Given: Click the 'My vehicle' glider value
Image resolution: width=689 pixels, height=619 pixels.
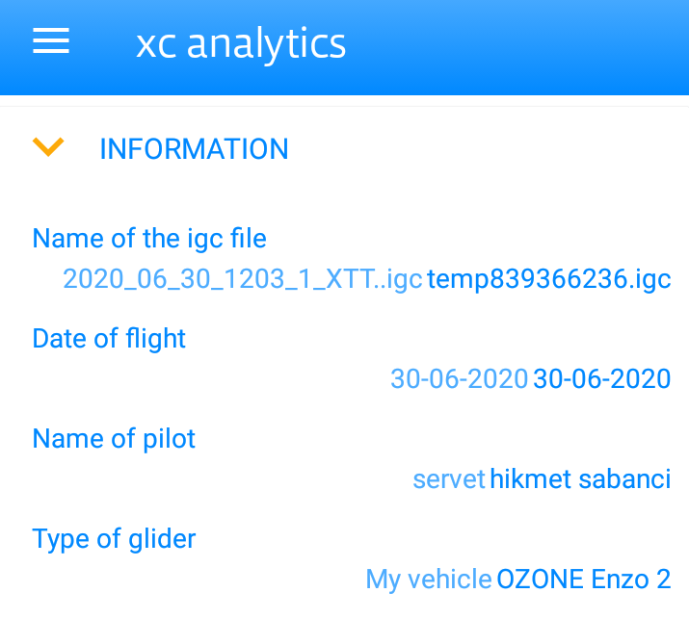Looking at the screenshot, I should pyautogui.click(x=428, y=580).
